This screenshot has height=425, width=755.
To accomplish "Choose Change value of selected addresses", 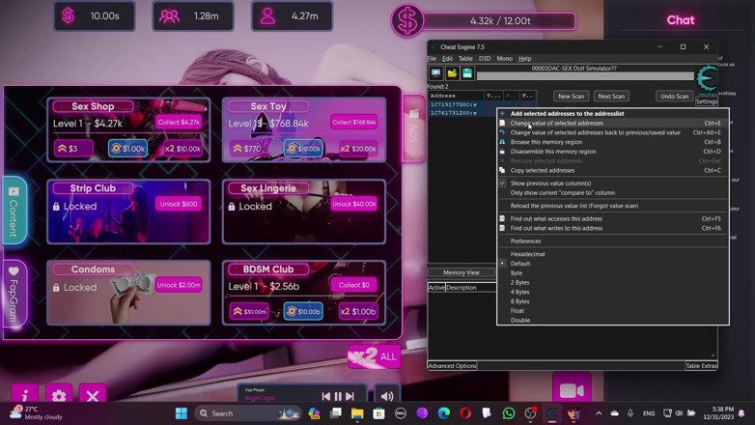I will point(612,124).
